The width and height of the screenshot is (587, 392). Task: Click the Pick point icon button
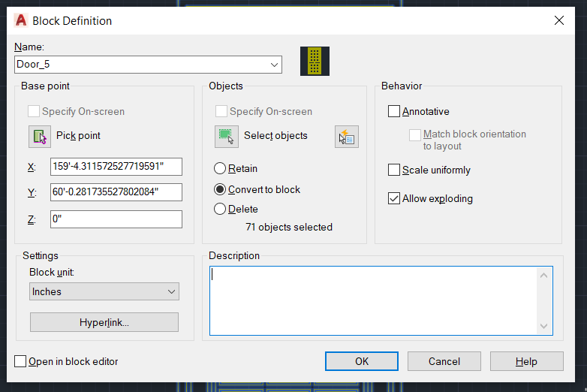click(40, 136)
